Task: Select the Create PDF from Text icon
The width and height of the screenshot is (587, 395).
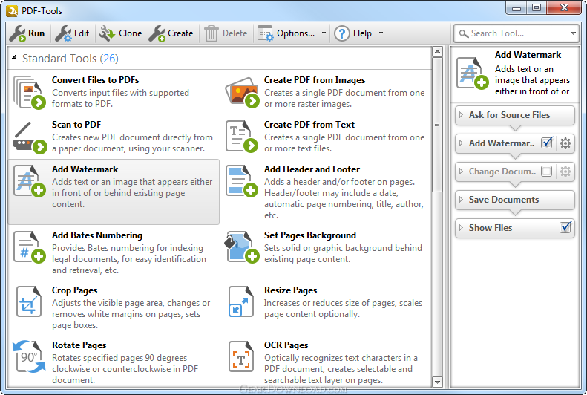Action: coord(242,137)
